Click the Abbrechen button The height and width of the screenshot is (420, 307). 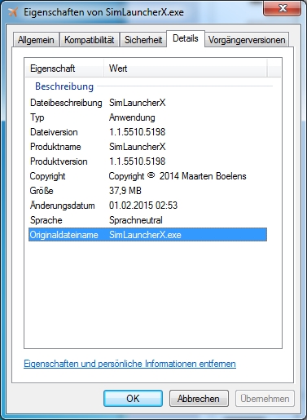[x=199, y=399]
